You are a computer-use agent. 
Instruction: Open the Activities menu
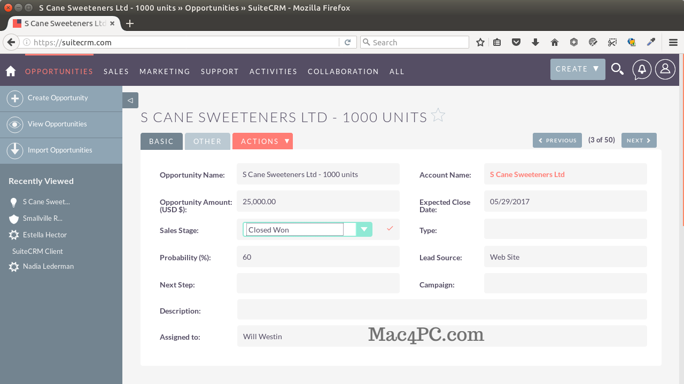coord(273,71)
